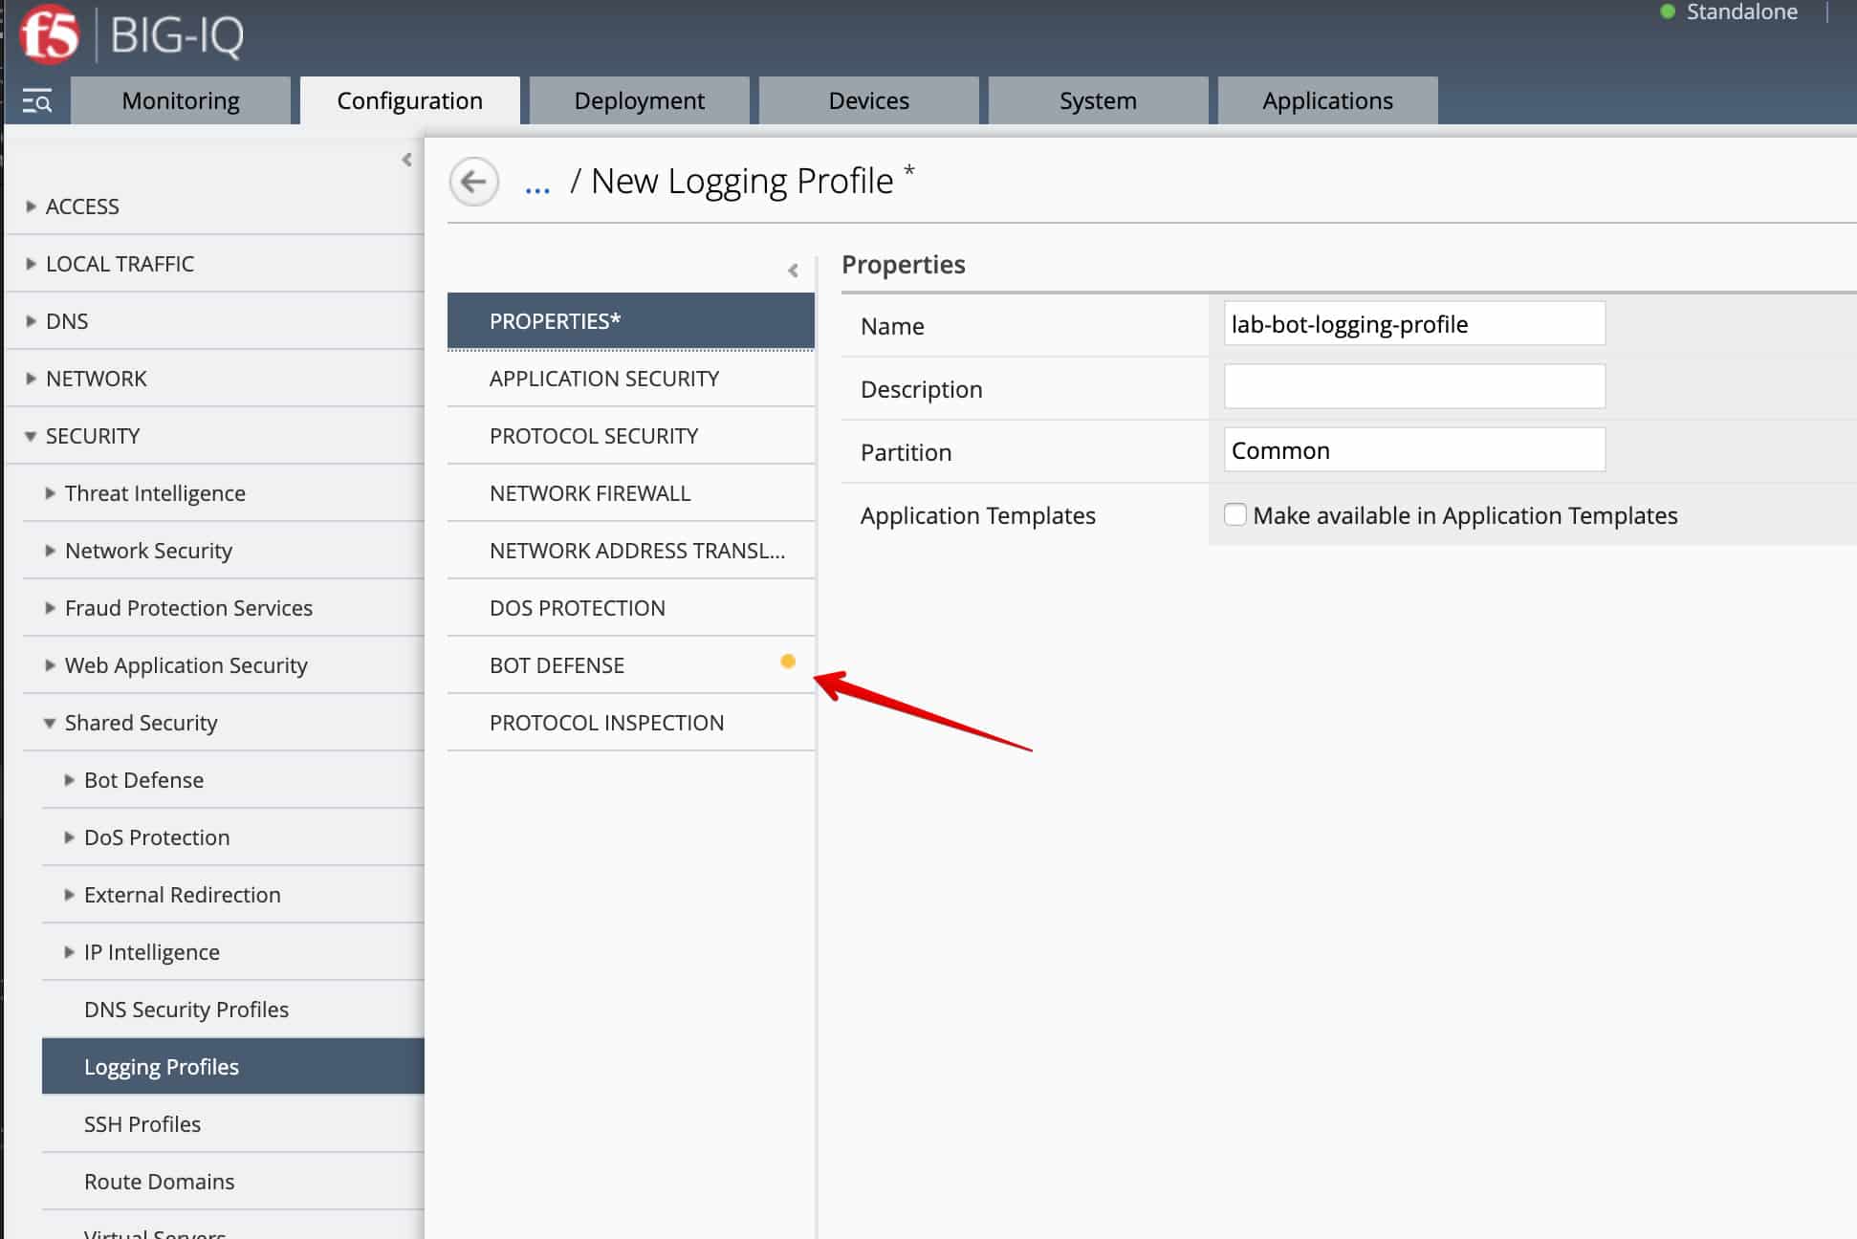Expand Bot Defense in sidebar tree
This screenshot has width=1857, height=1239.
click(x=70, y=780)
